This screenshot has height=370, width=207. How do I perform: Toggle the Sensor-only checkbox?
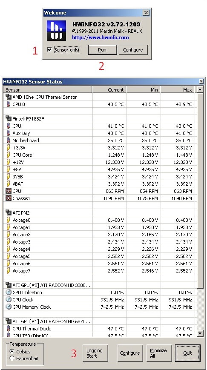pyautogui.click(x=49, y=50)
